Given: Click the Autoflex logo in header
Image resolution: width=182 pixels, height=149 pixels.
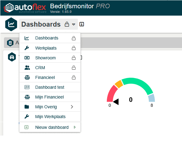Looking at the screenshot, I should (25, 8).
